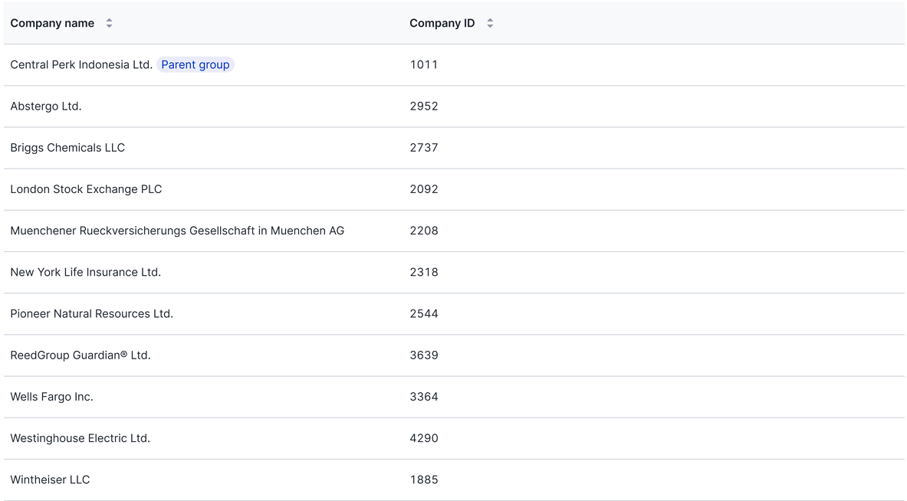Click company ID 2952
Image resolution: width=907 pixels, height=501 pixels.
point(424,106)
